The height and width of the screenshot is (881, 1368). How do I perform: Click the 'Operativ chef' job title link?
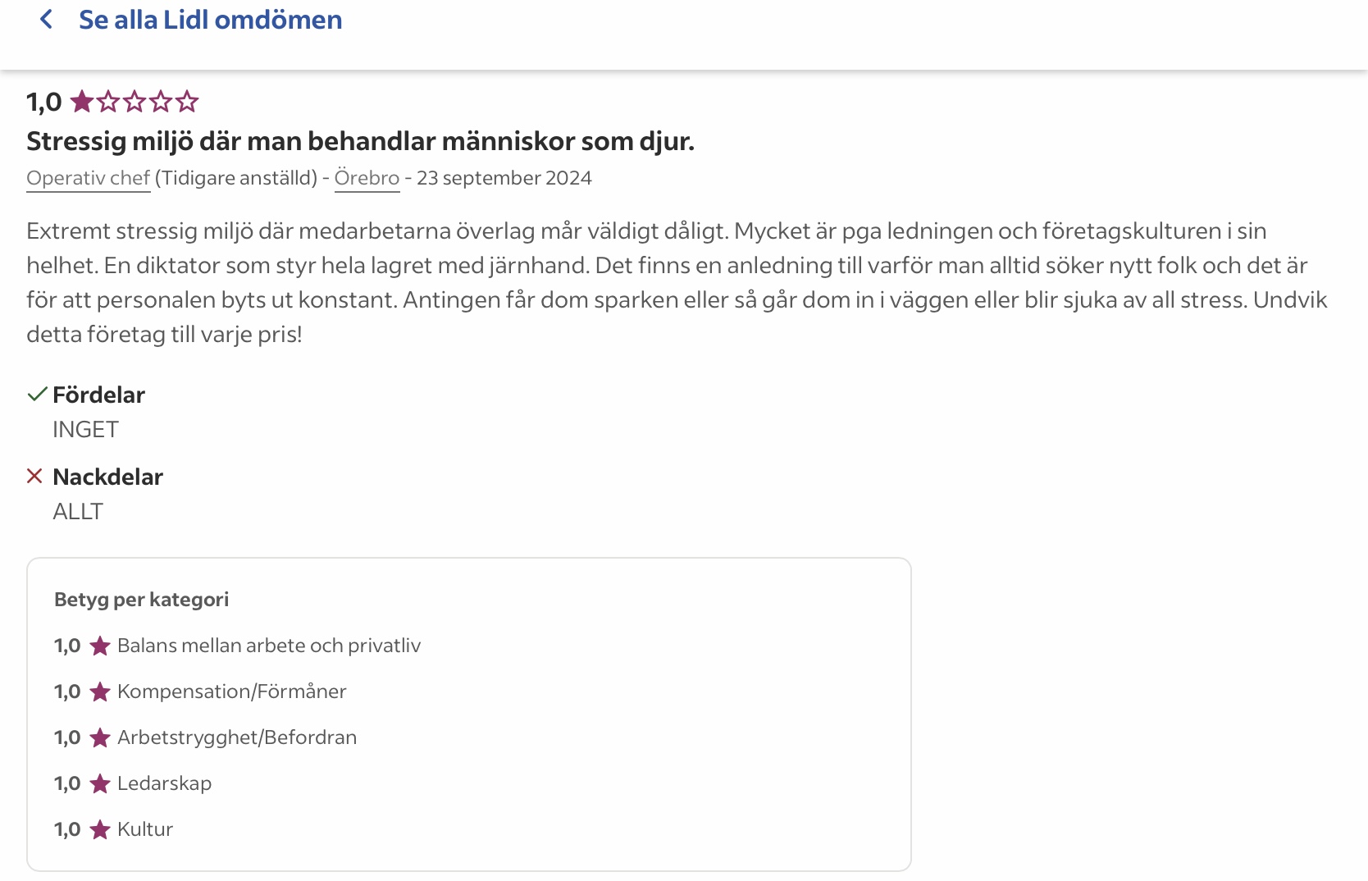click(89, 178)
